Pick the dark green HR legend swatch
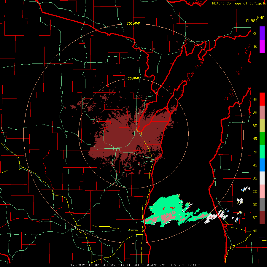267x267 pixels. [262, 139]
